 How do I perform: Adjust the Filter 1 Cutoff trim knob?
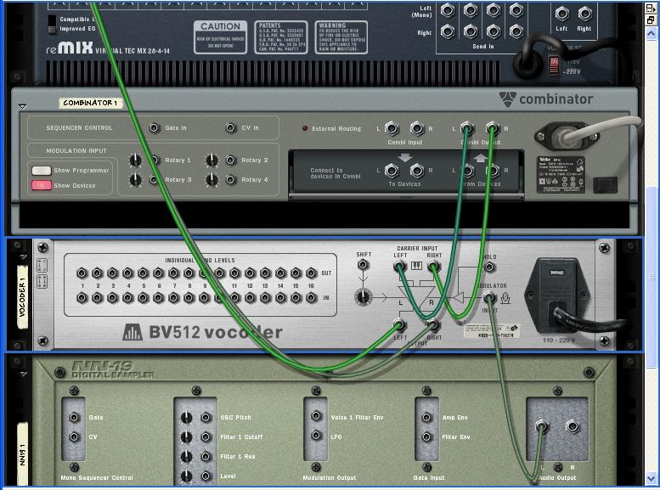click(x=187, y=437)
